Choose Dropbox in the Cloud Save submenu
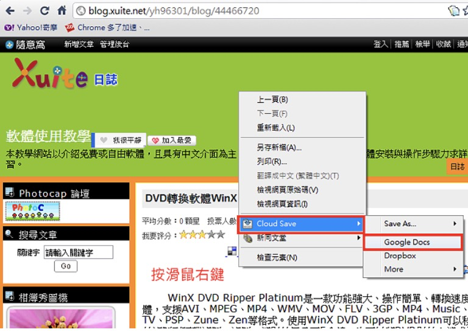The height and width of the screenshot is (332, 468). pos(414,256)
